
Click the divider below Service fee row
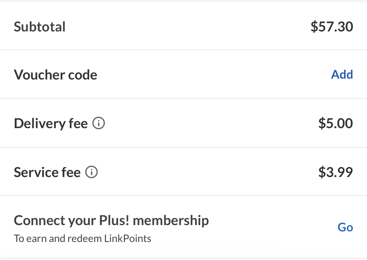pos(183,196)
